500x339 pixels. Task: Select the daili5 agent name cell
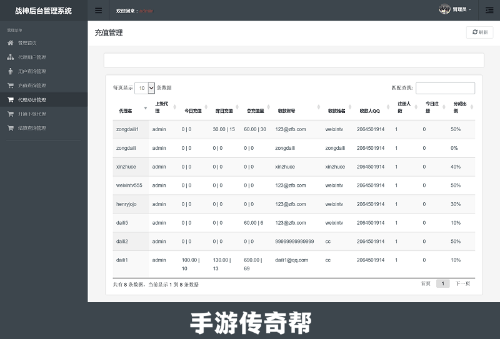(x=131, y=223)
